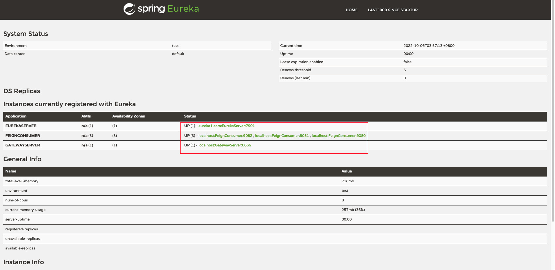Click the num-of-cpus row name
This screenshot has width=555, height=270.
pyautogui.click(x=16, y=200)
